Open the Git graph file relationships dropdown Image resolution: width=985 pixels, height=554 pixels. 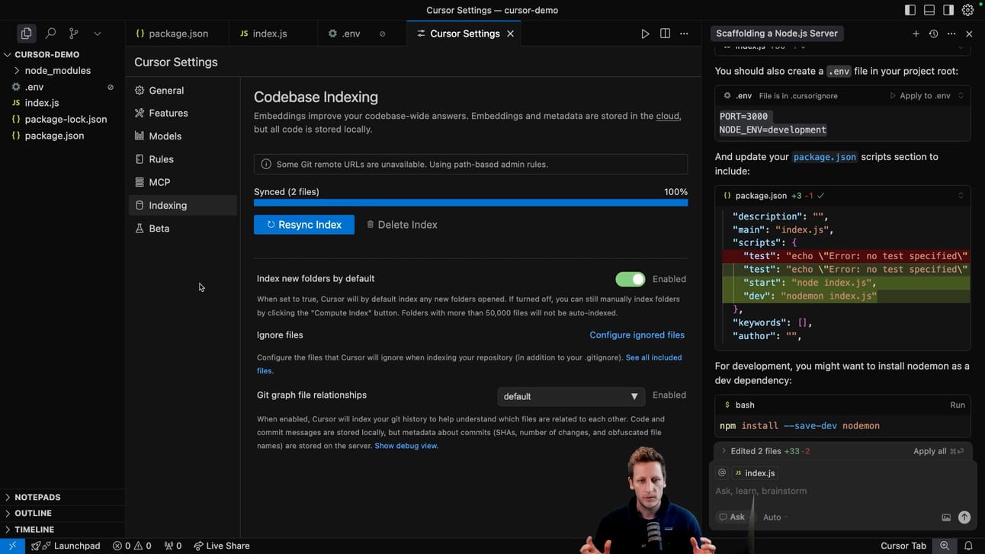pyautogui.click(x=571, y=396)
